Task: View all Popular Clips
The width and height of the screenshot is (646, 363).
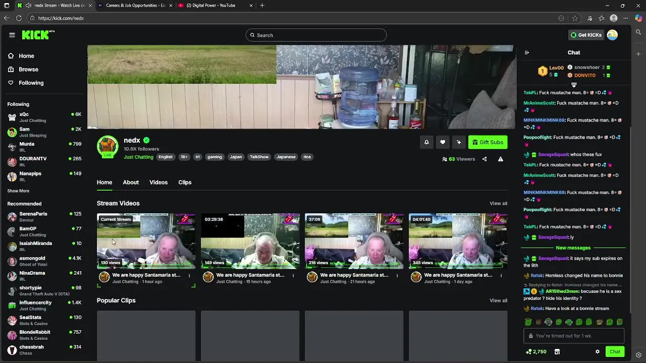Action: click(x=498, y=300)
